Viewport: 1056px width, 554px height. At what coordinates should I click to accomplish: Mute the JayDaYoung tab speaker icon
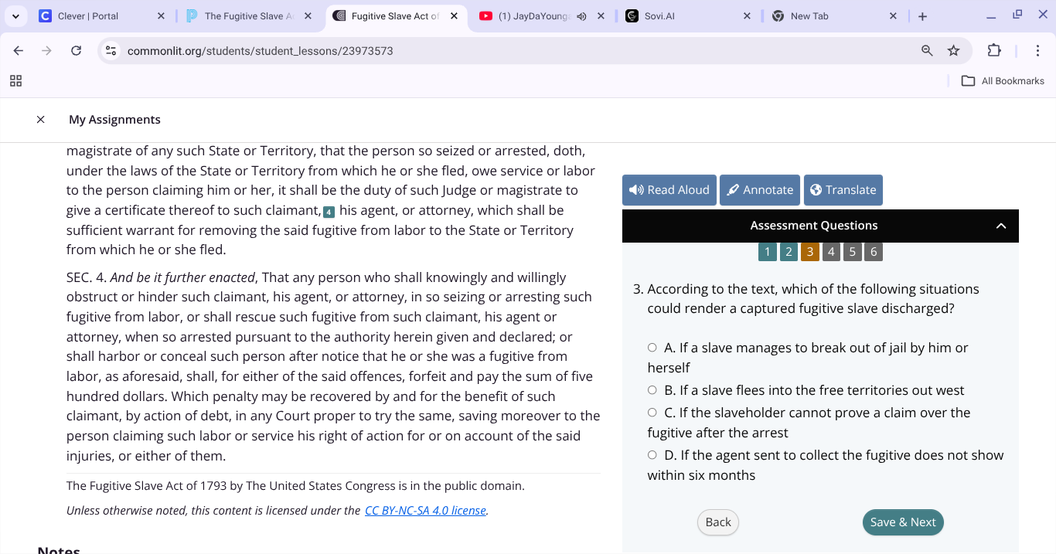(x=581, y=15)
